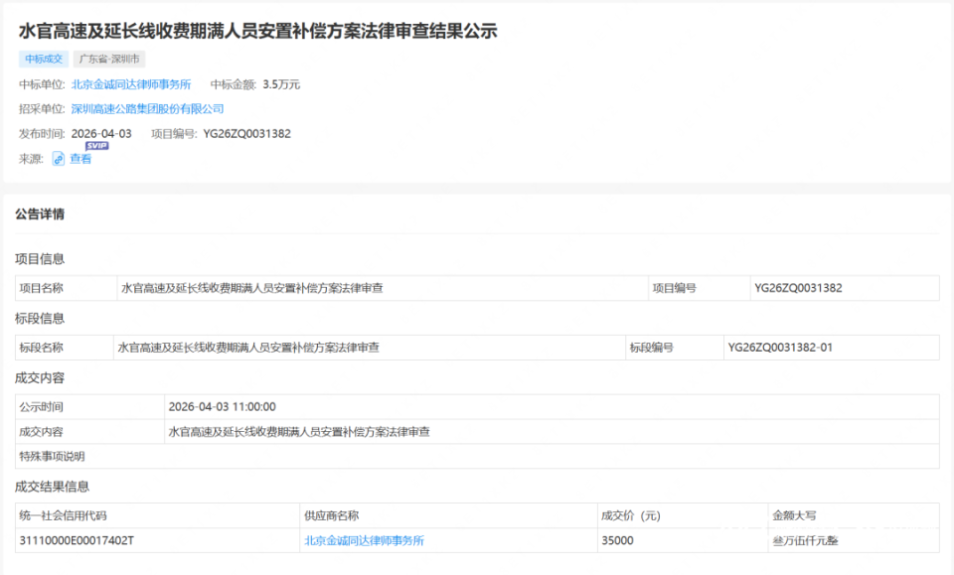Click the source link chain icon

(x=59, y=159)
